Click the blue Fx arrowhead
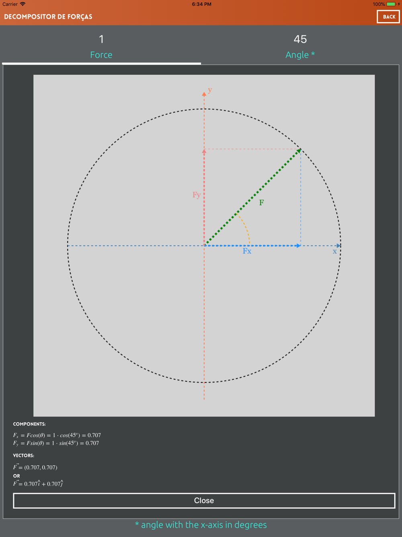402x537 pixels. coord(298,246)
